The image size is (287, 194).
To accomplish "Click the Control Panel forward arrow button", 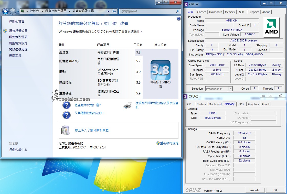I will tap(13, 11).
